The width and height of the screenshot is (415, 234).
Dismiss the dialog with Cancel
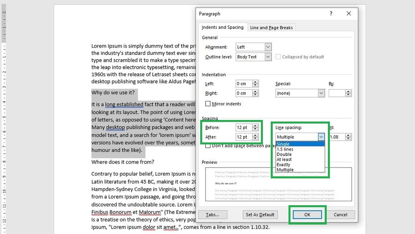[340, 215]
